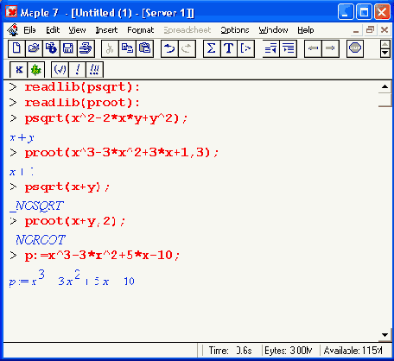
Task: Click the proot(x+y,2); input line
Action: click(75, 221)
